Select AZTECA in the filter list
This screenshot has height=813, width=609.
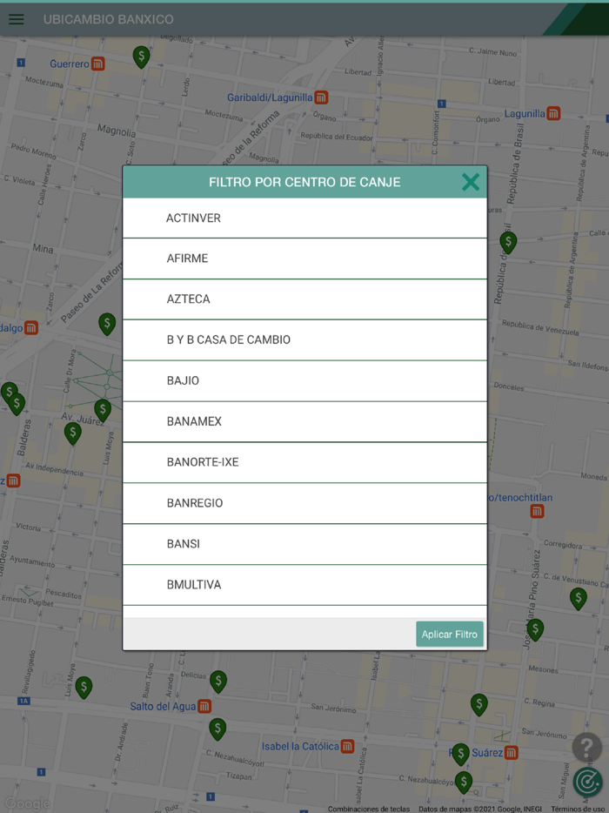coord(304,299)
